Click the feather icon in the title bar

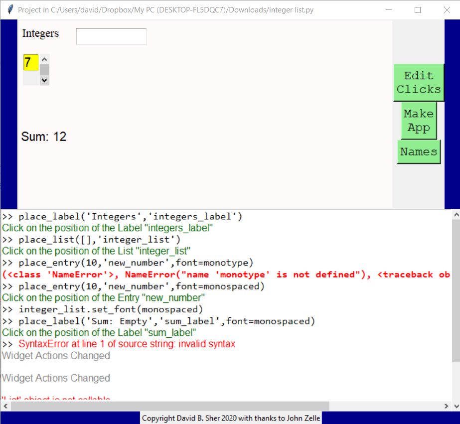tap(10, 9)
